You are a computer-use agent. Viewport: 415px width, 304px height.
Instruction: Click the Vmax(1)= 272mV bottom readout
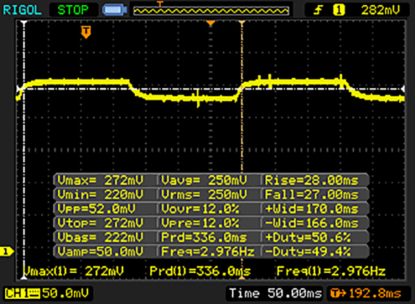tap(73, 271)
